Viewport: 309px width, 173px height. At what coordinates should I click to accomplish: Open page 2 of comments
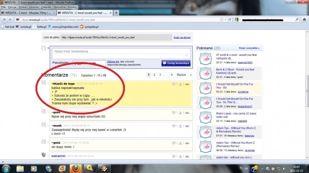click(x=154, y=75)
